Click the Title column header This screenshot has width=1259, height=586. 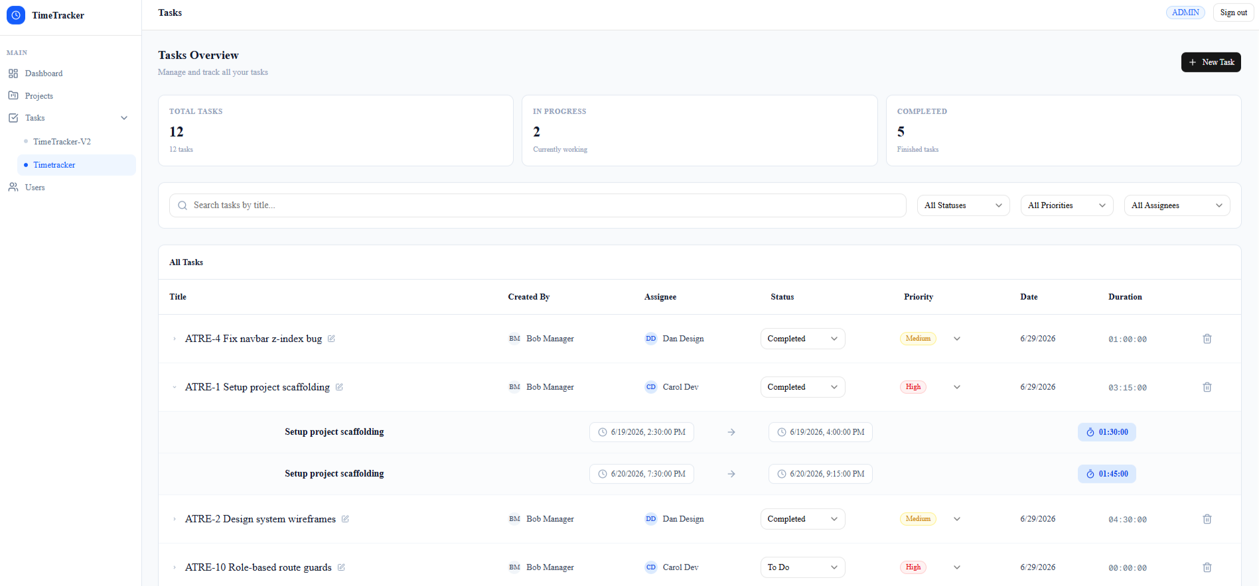click(178, 297)
